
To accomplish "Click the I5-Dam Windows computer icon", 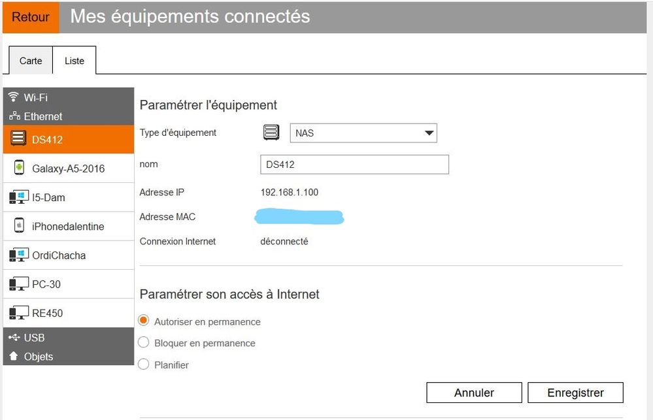I will pyautogui.click(x=18, y=197).
